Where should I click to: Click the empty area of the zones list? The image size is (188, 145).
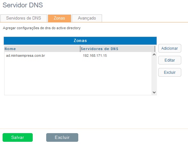(78, 77)
